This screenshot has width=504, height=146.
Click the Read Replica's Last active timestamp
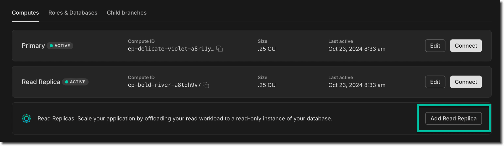point(357,85)
